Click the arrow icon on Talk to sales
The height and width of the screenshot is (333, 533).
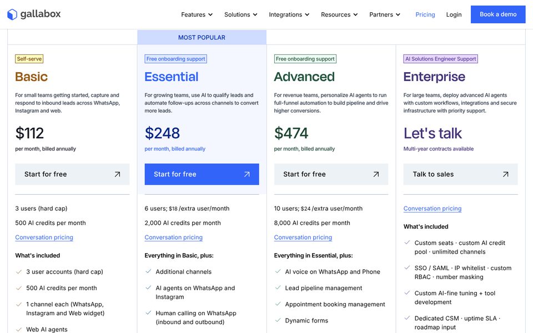pos(505,174)
